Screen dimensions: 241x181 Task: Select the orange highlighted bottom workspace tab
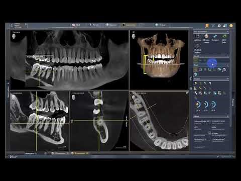79,153
